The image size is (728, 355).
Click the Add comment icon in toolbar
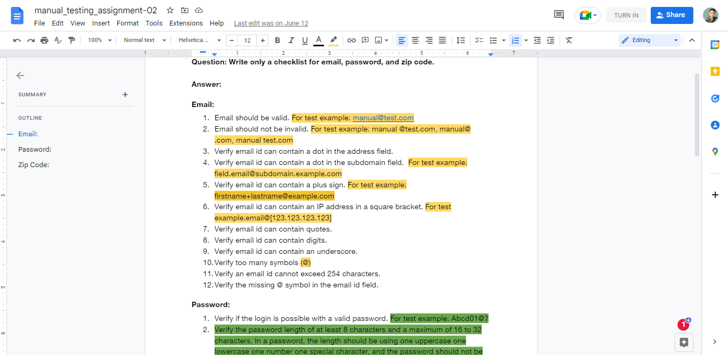(x=365, y=40)
